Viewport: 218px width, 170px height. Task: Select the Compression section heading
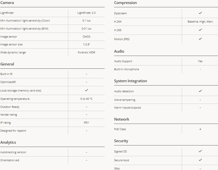[125, 3]
